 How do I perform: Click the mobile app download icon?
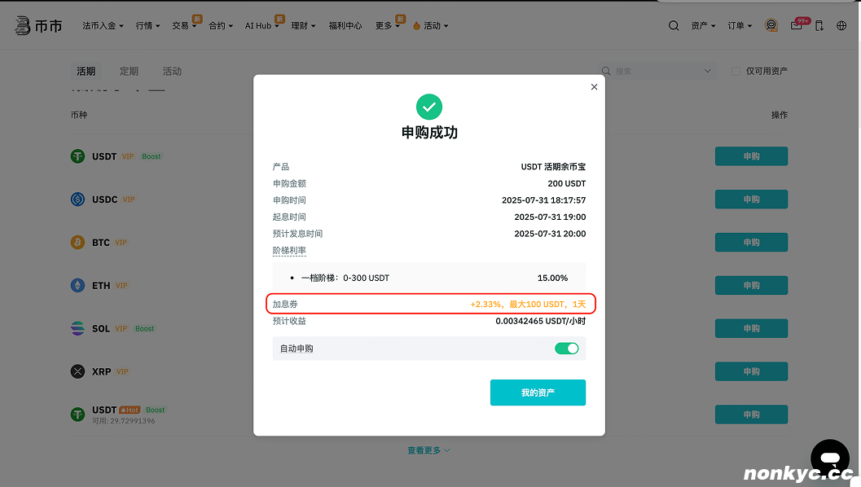click(x=819, y=25)
